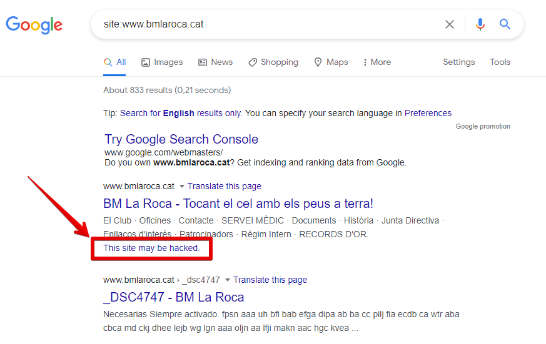
Task: Click 'Translate this page' for _dsc4747 result
Action: pyautogui.click(x=270, y=280)
